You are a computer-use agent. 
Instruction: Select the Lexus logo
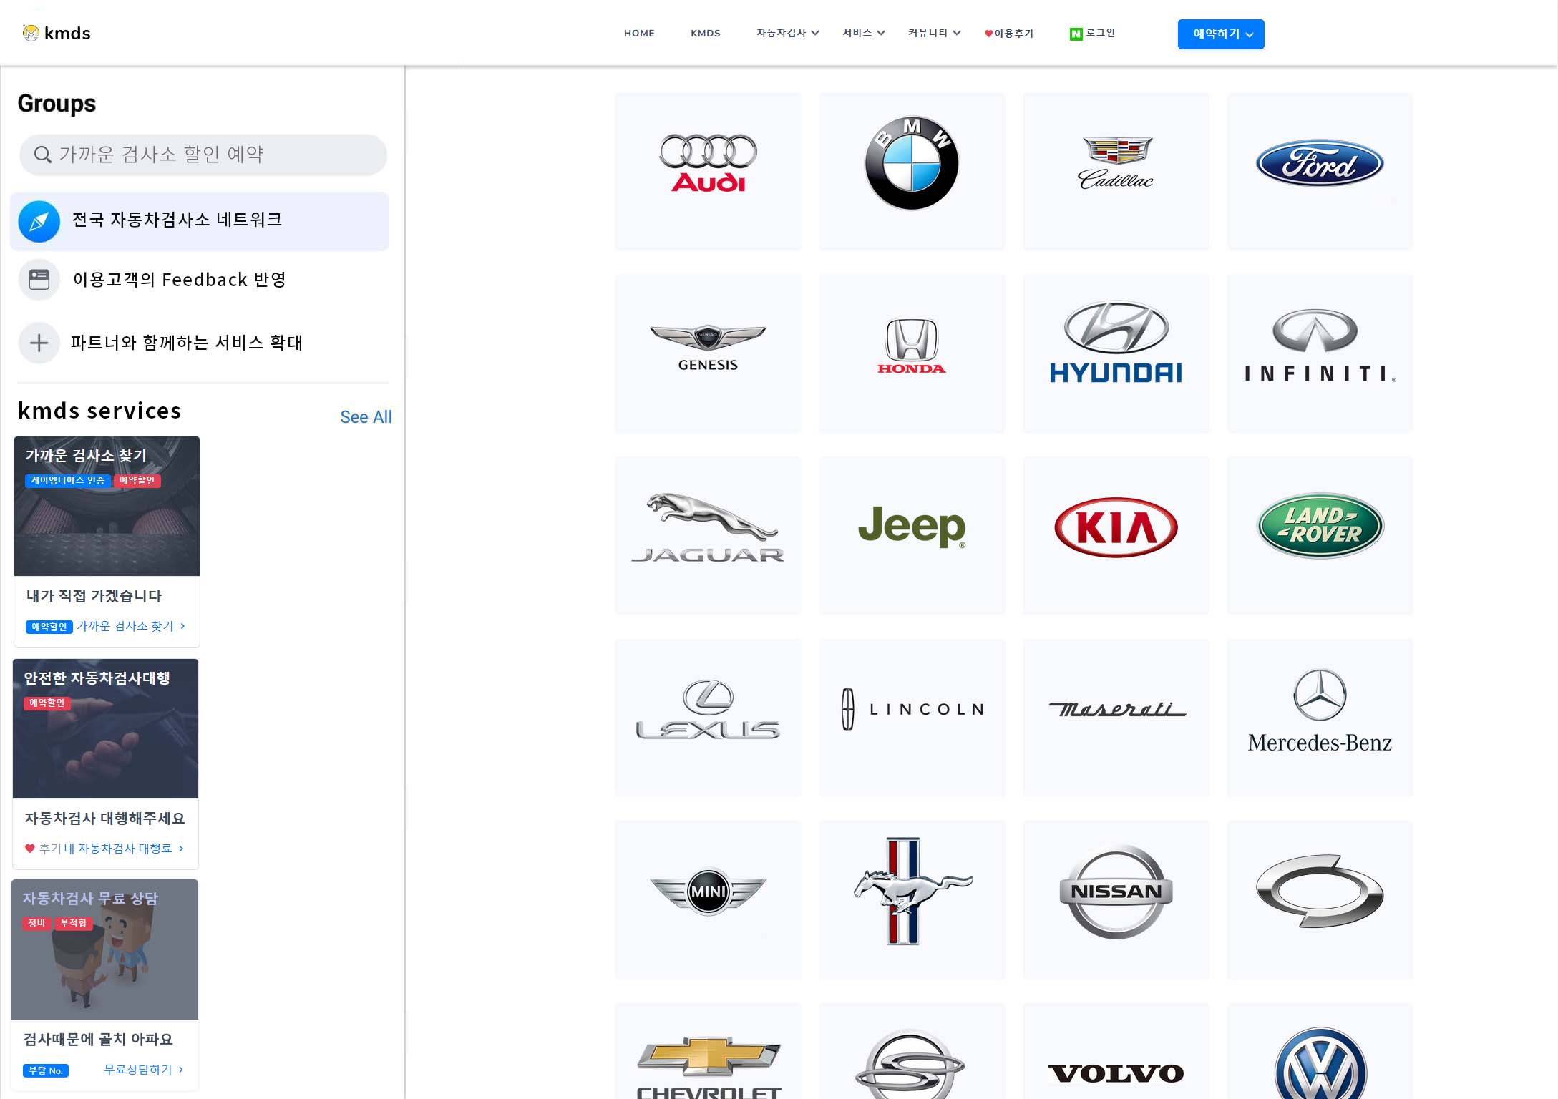point(708,709)
